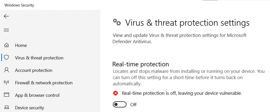Viewport: 270px width, 112px height.
Task: Click the Device security laptop icon
Action: (x=7, y=108)
